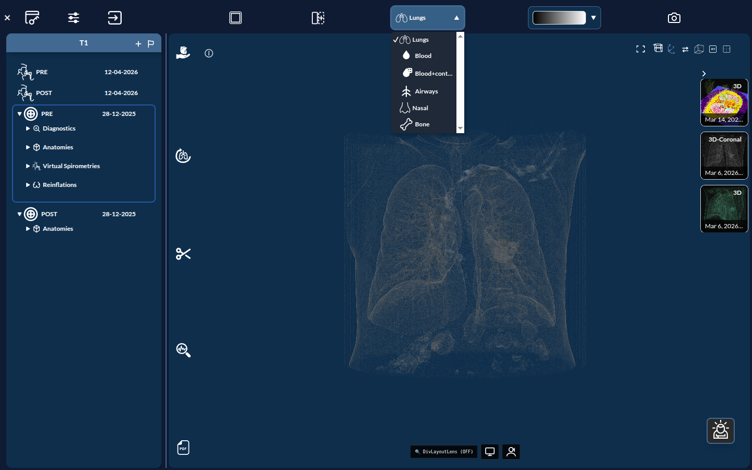Toggle the slab clipping box icon
The width and height of the screenshot is (752, 470).
[x=658, y=48]
